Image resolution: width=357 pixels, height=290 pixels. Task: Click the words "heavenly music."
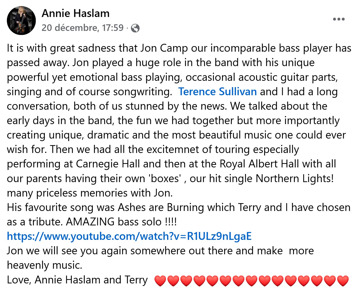(45, 265)
